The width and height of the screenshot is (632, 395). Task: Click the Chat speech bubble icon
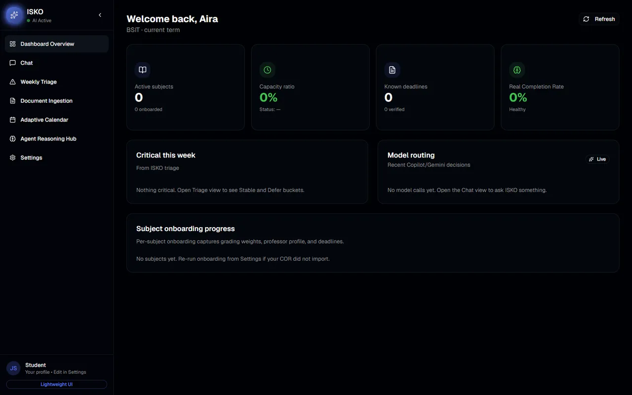click(x=13, y=63)
